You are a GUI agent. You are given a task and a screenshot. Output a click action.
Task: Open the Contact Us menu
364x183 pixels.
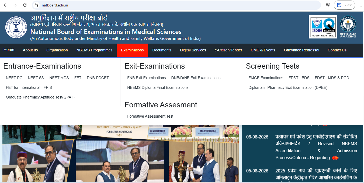(337, 50)
